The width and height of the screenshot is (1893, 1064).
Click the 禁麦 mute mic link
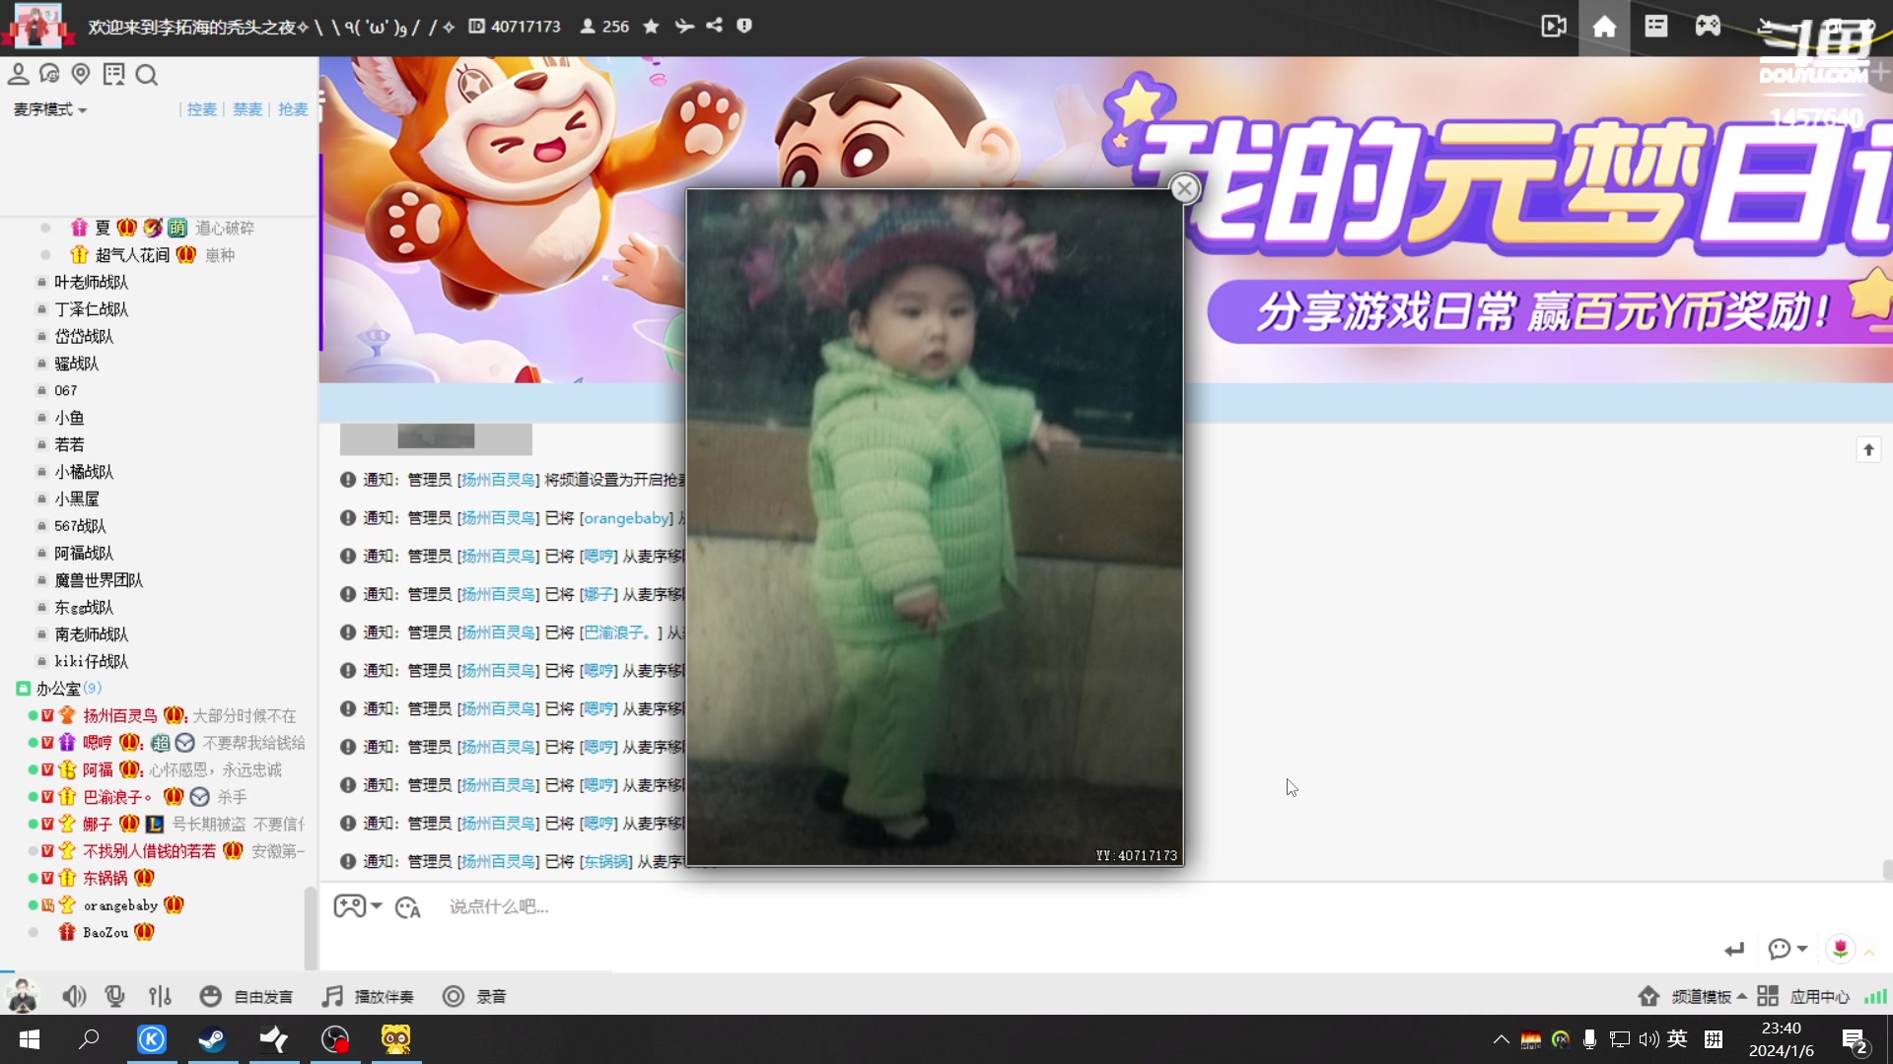247,109
